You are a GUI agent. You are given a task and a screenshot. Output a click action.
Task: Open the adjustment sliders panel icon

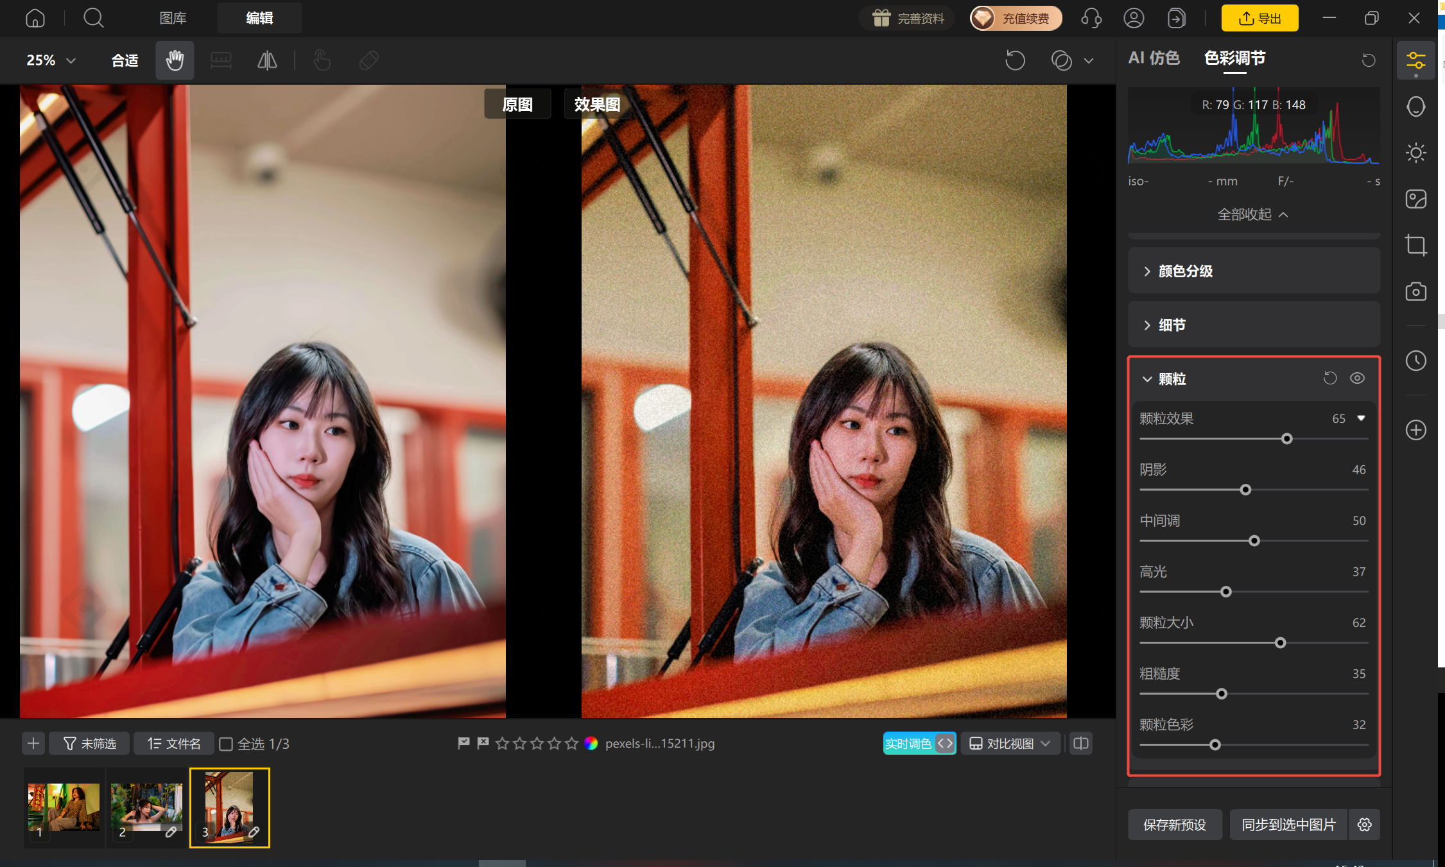point(1415,61)
